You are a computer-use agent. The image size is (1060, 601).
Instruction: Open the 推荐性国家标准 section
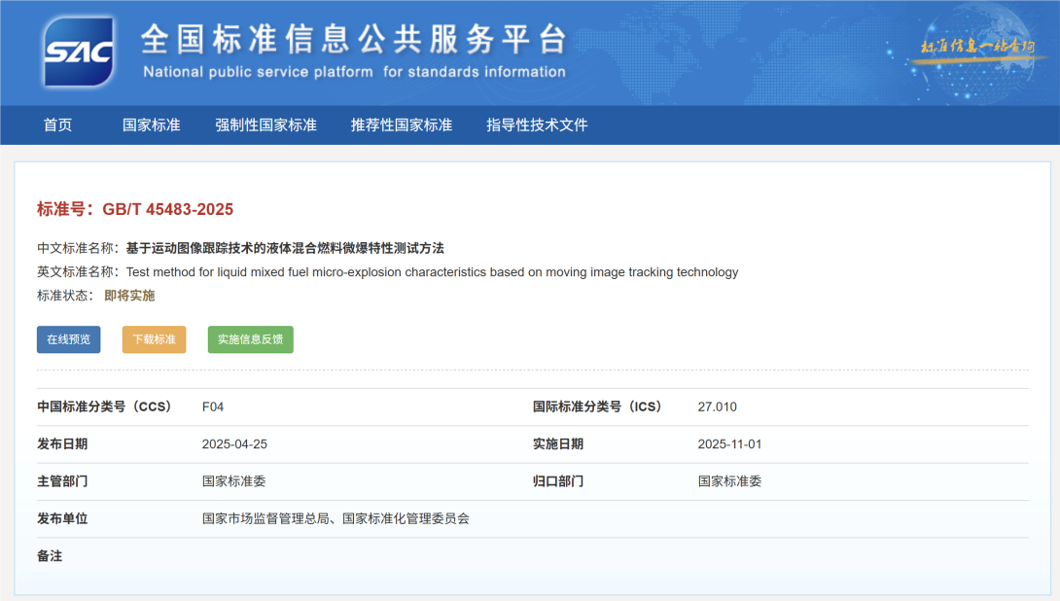402,124
